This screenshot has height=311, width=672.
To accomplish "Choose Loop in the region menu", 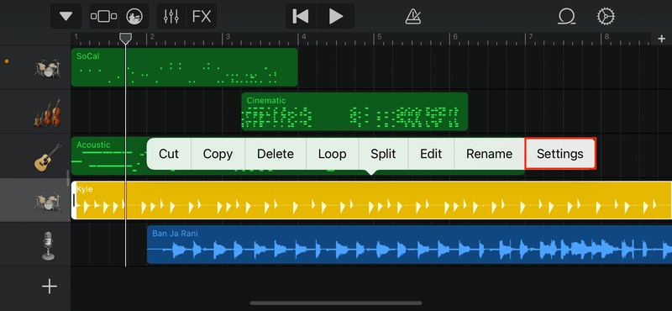I will (332, 154).
